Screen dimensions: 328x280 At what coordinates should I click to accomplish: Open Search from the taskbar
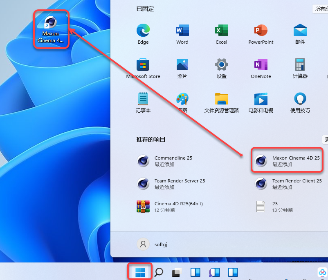(159, 272)
